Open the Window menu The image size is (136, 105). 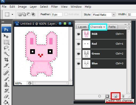(x=76, y=7)
